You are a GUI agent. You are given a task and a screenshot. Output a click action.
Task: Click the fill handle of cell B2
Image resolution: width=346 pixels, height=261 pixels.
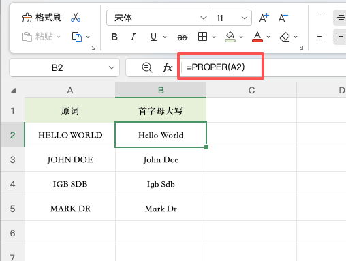click(x=206, y=147)
